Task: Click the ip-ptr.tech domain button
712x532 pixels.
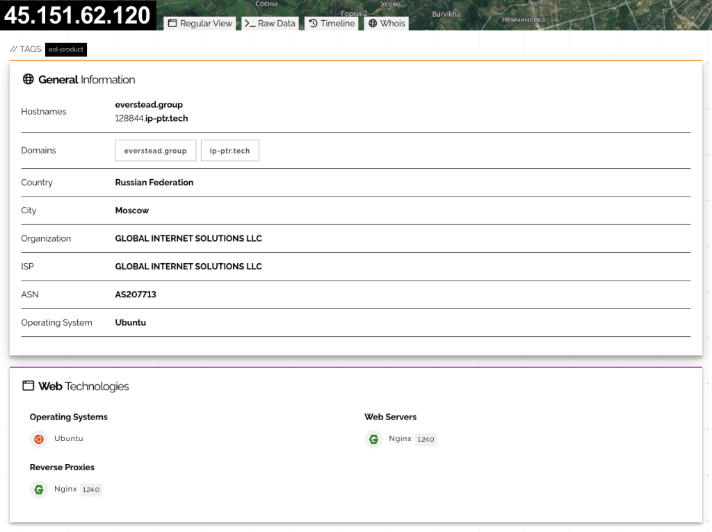Action: click(229, 150)
